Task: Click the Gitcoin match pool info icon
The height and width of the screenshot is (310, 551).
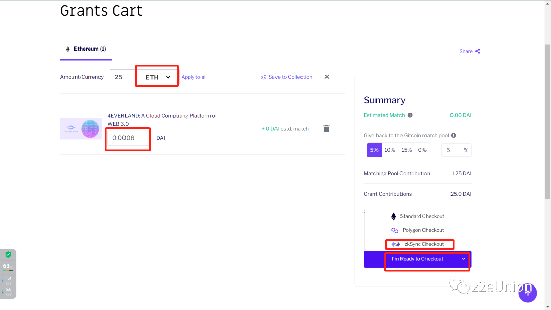Action: pyautogui.click(x=454, y=135)
